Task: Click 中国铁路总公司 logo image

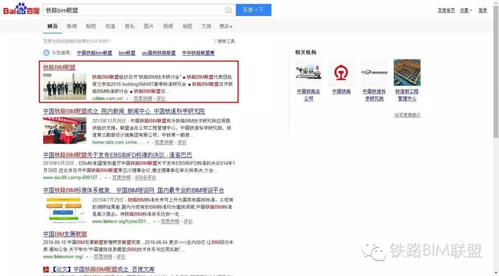Action: tap(309, 72)
